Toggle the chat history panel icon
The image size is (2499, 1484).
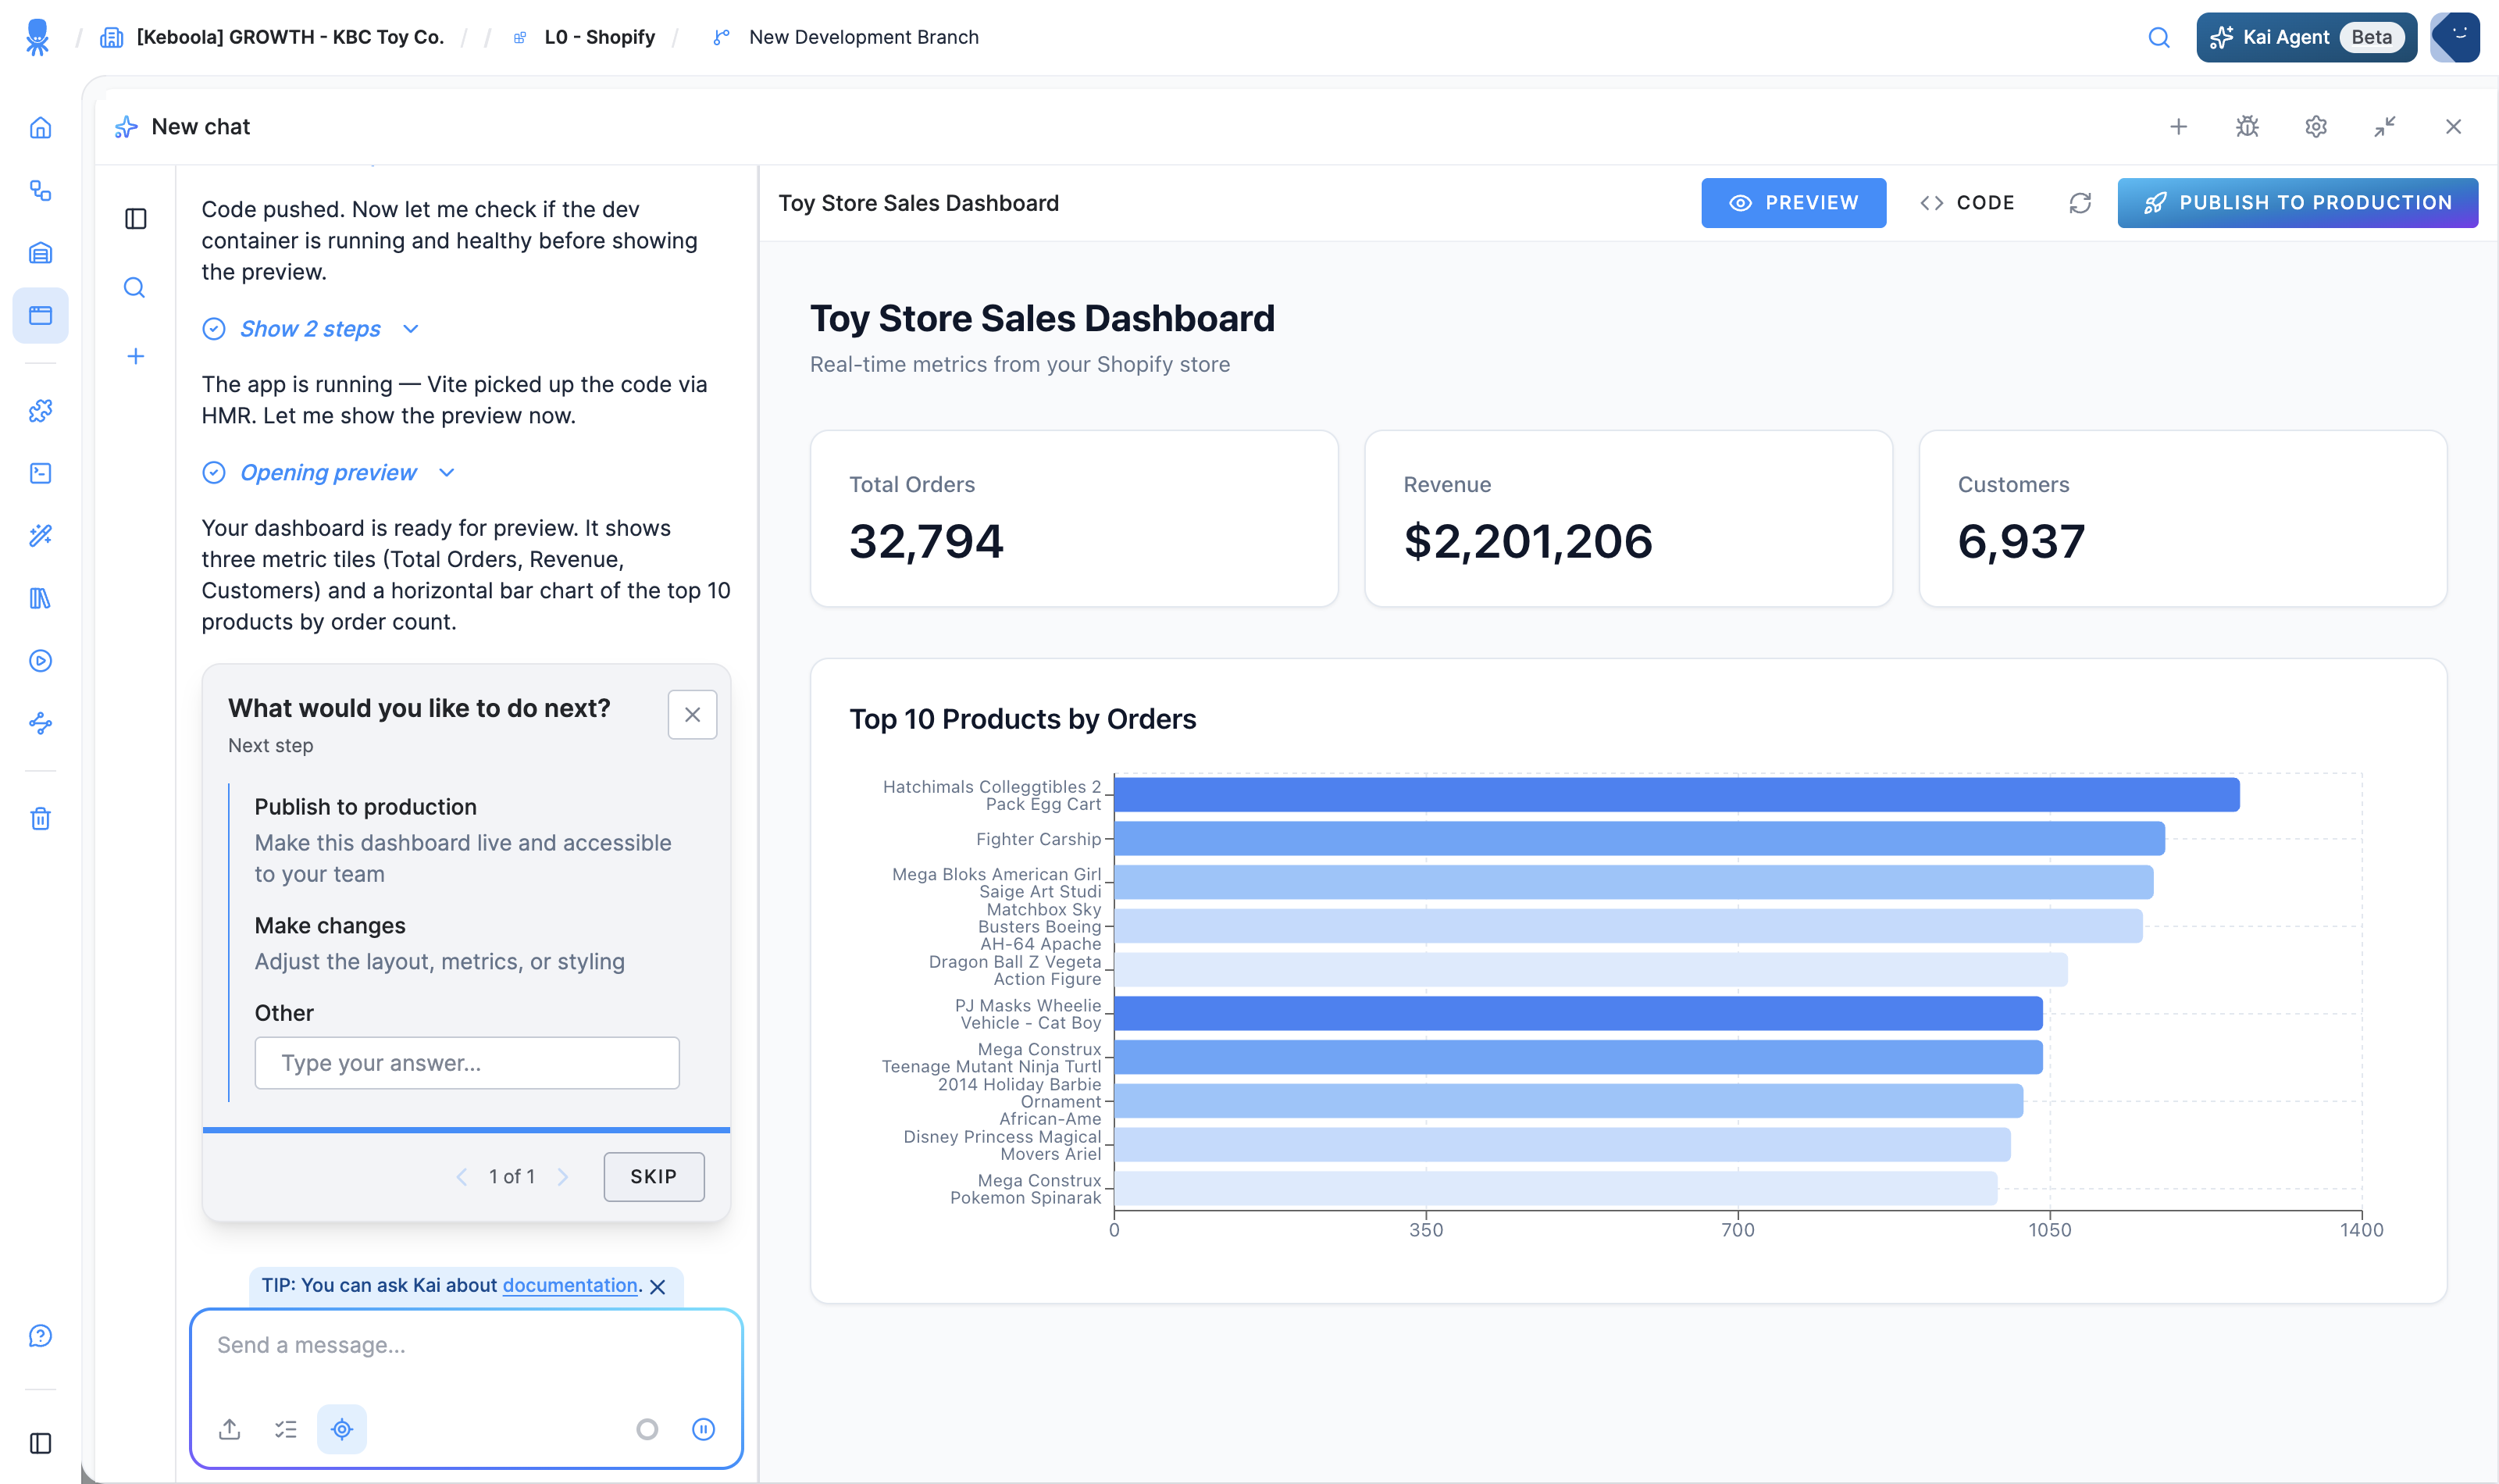(x=136, y=219)
